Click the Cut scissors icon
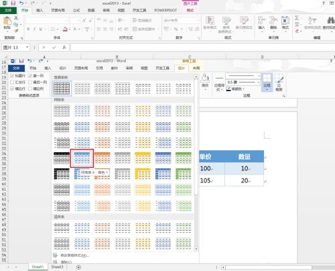This screenshot has height=271, width=335. 16,18
